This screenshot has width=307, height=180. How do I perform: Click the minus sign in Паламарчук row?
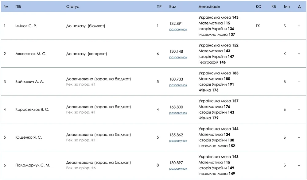tap(299, 165)
